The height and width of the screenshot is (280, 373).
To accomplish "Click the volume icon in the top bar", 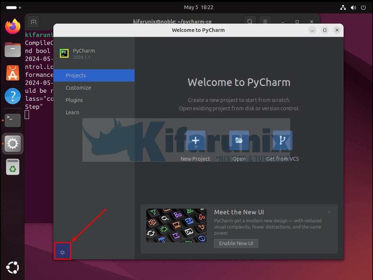I will coord(353,7).
